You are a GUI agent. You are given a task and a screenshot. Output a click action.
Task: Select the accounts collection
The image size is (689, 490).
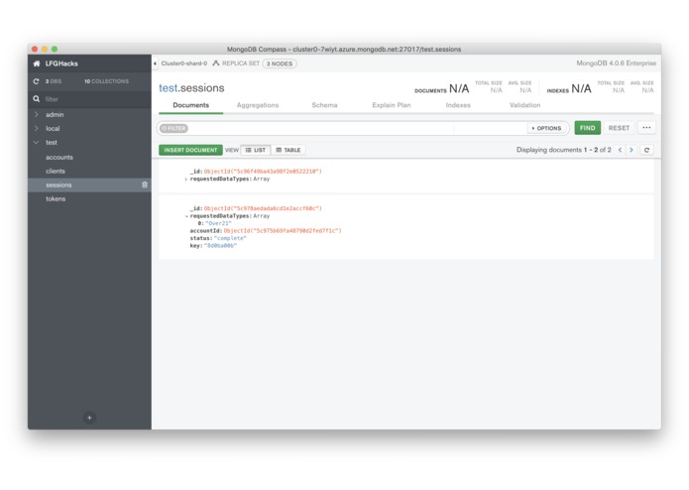point(59,157)
